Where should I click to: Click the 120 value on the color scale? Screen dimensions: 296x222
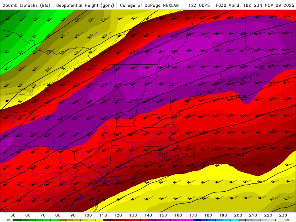tap(118, 215)
